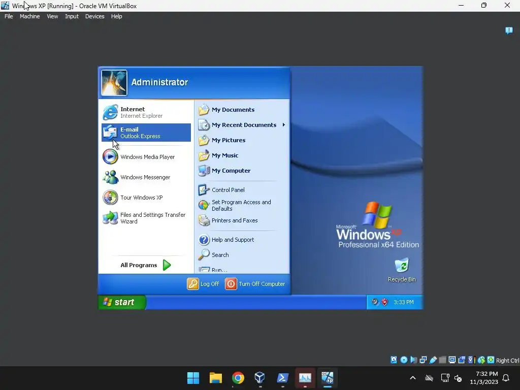Start Tour Windows XP
520x390 pixels.
click(146, 198)
